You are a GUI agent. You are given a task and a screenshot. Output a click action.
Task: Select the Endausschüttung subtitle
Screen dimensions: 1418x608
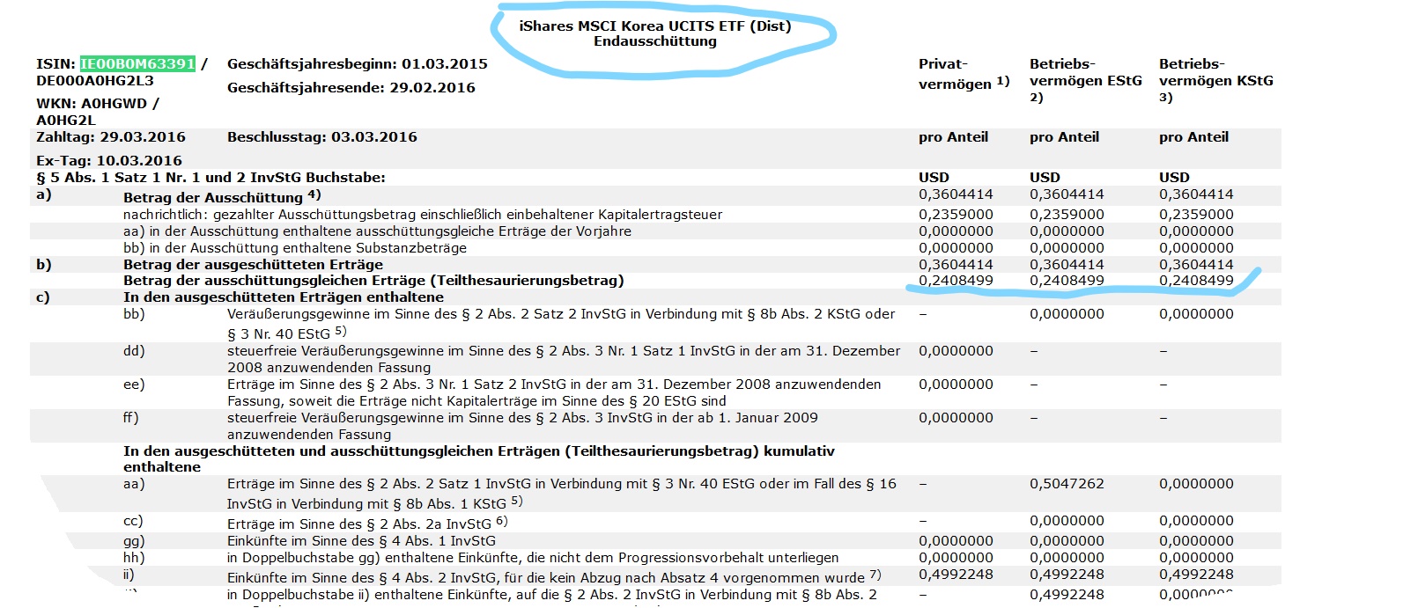(655, 41)
